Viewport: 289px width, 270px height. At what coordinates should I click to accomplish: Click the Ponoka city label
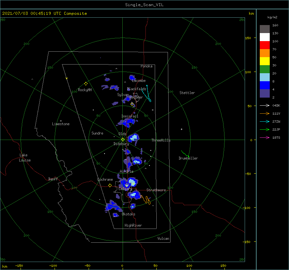click(146, 66)
